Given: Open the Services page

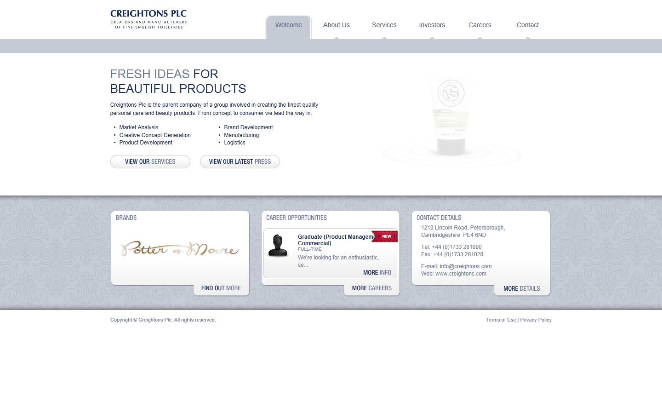Looking at the screenshot, I should pos(384,25).
